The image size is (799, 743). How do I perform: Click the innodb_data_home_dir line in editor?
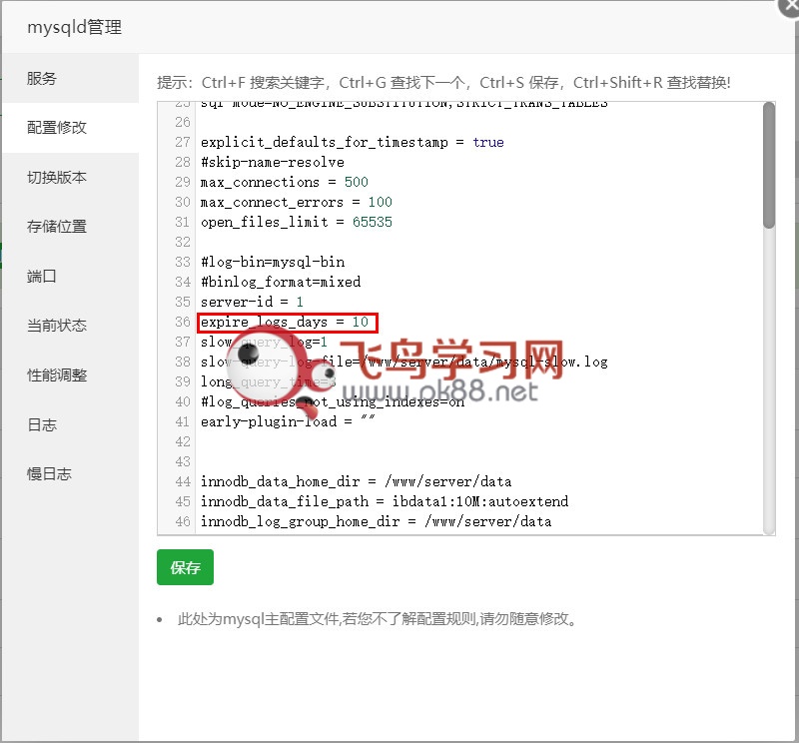(x=356, y=481)
